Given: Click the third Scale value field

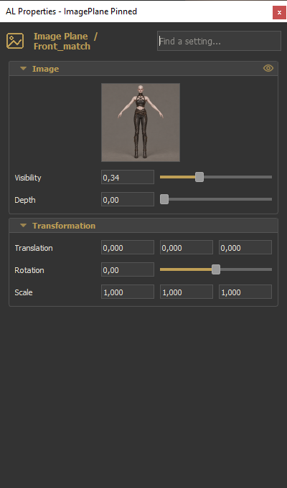Looking at the screenshot, I should click(x=245, y=292).
